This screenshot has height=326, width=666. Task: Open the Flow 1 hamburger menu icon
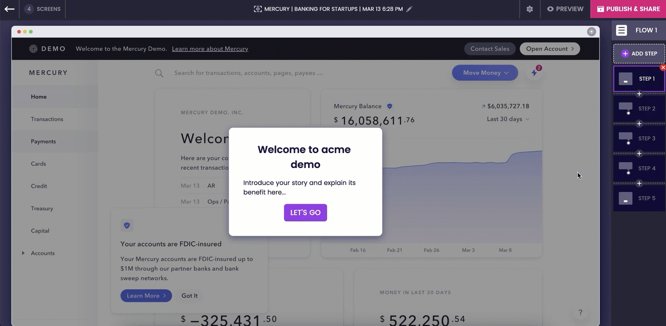point(622,30)
